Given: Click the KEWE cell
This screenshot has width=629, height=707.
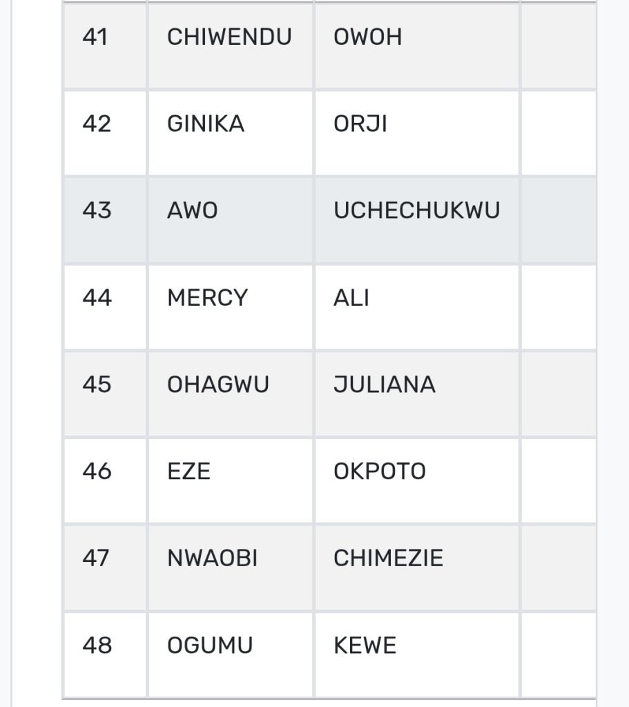Looking at the screenshot, I should tap(365, 646).
